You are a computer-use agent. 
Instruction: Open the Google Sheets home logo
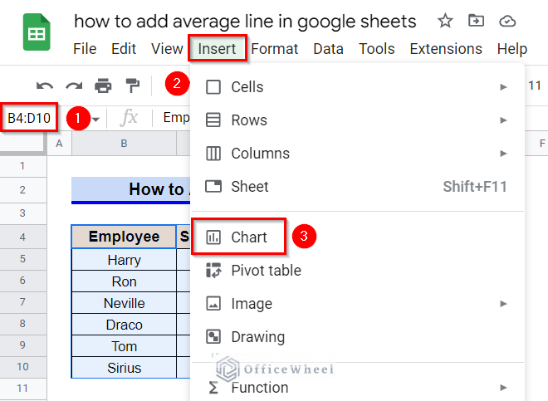[x=37, y=32]
